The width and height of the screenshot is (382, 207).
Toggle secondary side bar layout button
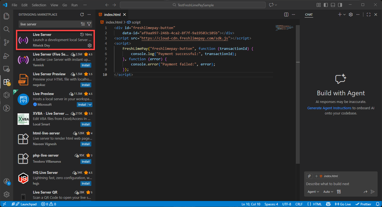[x=340, y=5]
